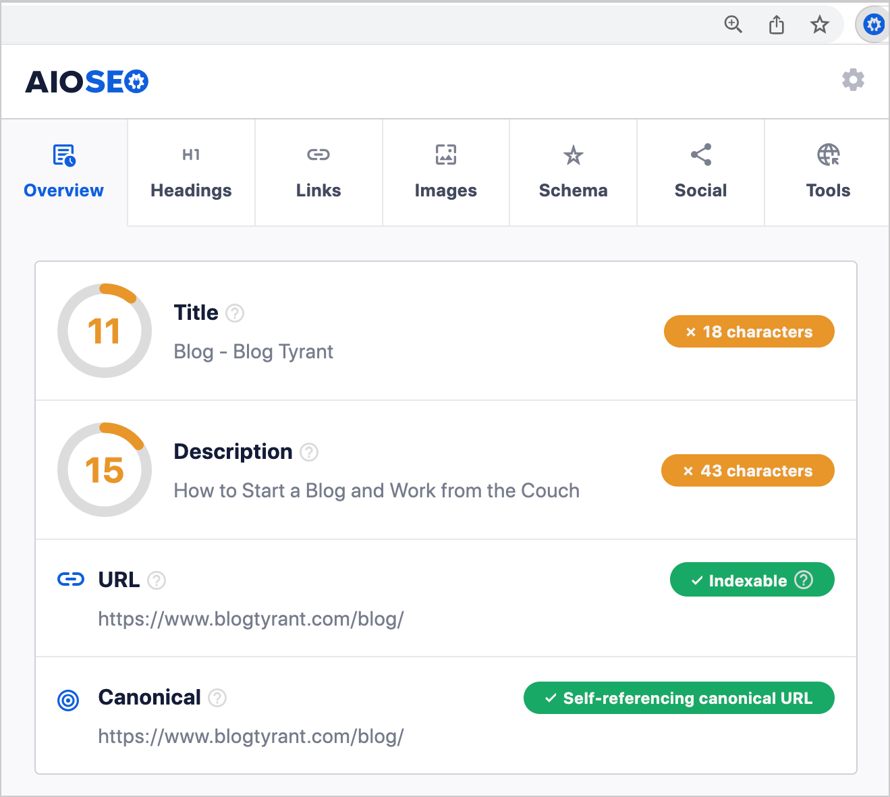The width and height of the screenshot is (890, 797).
Task: Open the Images tab
Action: click(446, 172)
